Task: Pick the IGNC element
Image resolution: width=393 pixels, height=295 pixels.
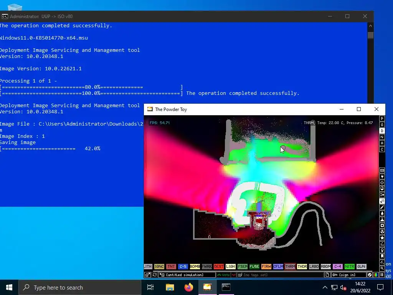Action: (159, 267)
